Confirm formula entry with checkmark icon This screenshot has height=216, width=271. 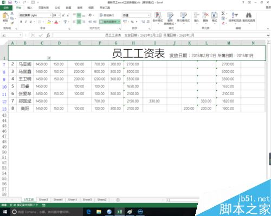click(41, 35)
